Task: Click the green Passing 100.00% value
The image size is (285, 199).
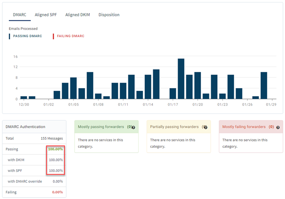Action: [x=55, y=149]
